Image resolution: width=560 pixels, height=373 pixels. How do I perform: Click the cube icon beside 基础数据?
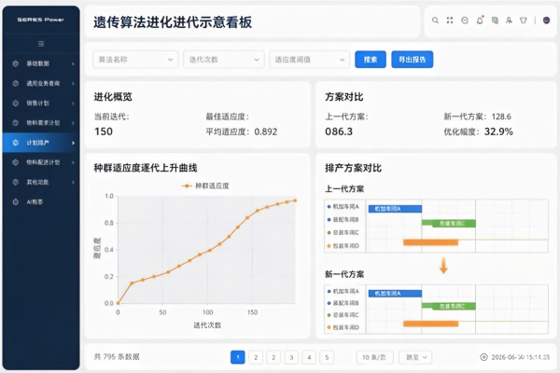[15, 63]
